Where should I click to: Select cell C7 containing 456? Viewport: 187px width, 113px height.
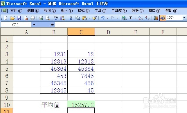81,83
